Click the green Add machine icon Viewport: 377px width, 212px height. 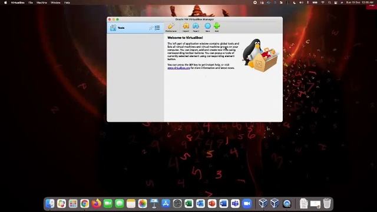coord(217,28)
